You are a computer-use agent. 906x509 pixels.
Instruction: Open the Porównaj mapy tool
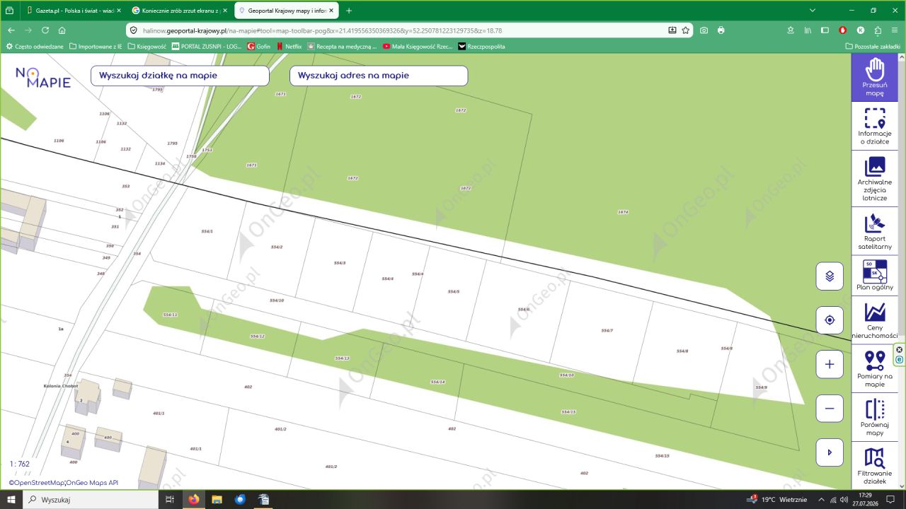pos(874,418)
